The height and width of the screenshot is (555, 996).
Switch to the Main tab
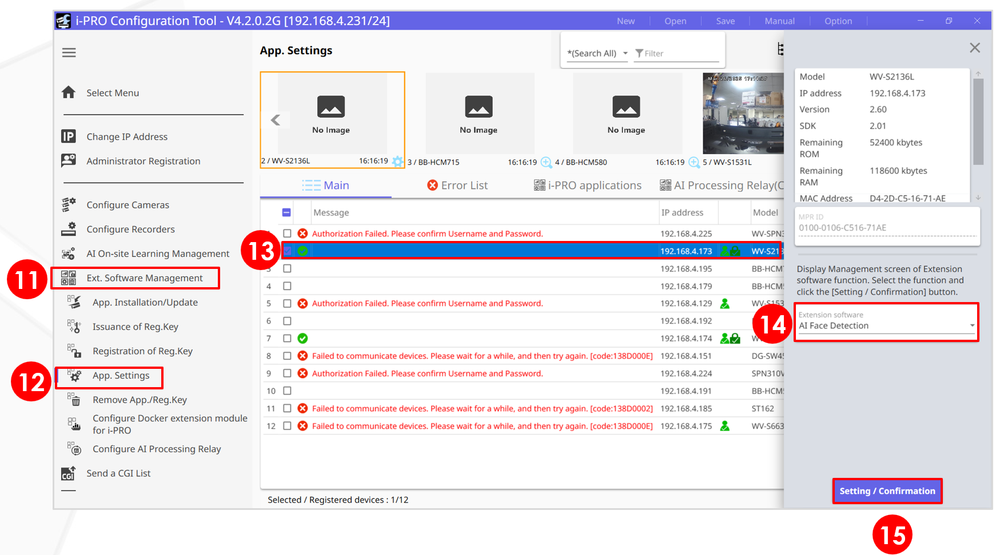pyautogui.click(x=325, y=185)
